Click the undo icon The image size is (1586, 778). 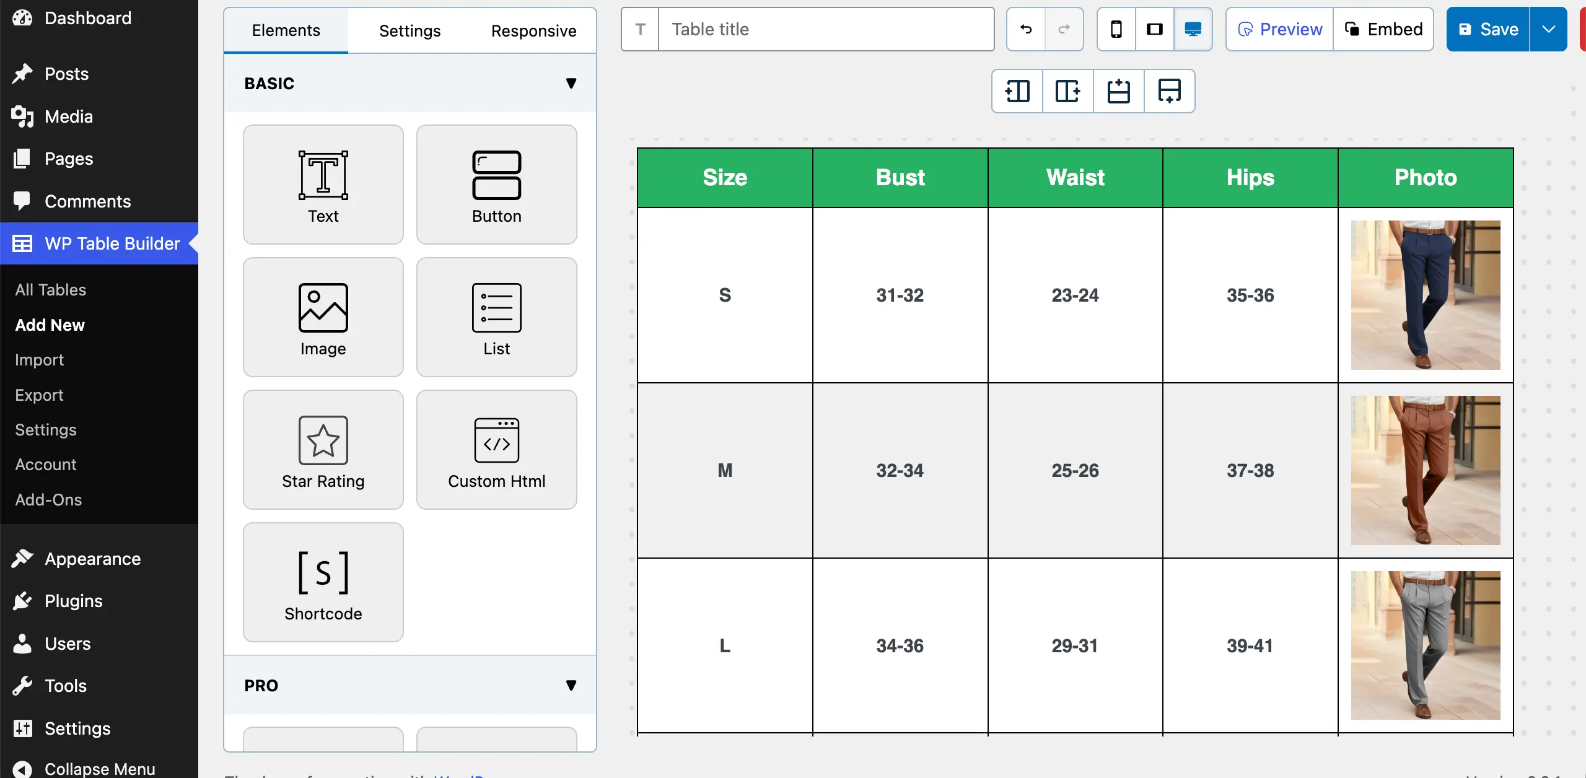1025,28
